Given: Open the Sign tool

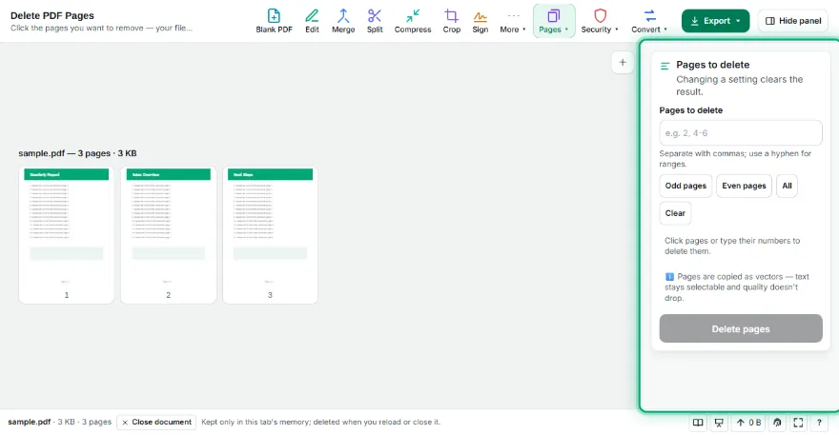Looking at the screenshot, I should click(x=480, y=21).
